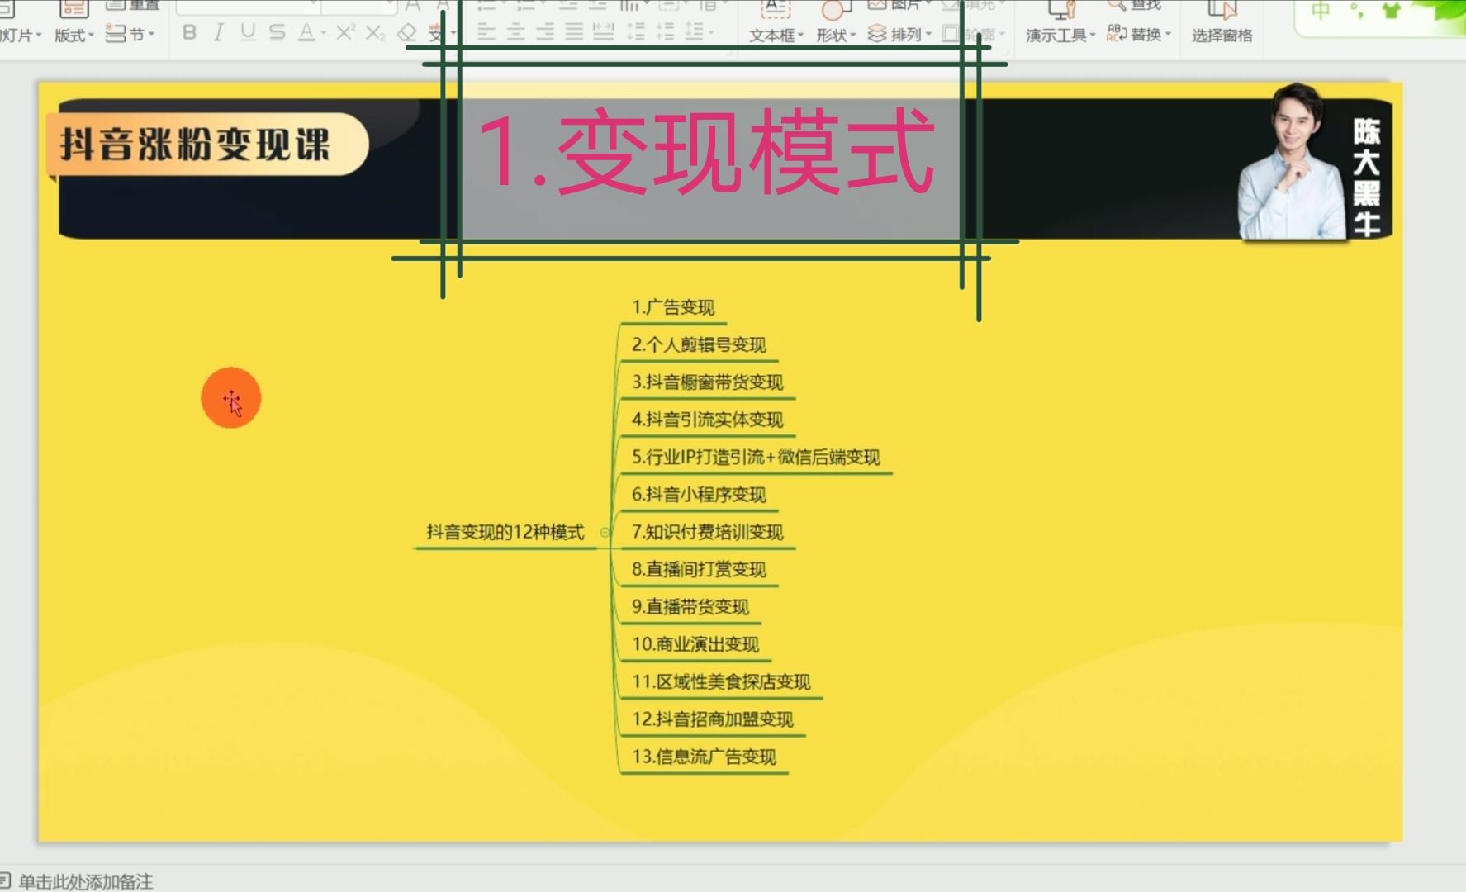Switch input method via 中 icon
1466x892 pixels.
[x=1321, y=11]
